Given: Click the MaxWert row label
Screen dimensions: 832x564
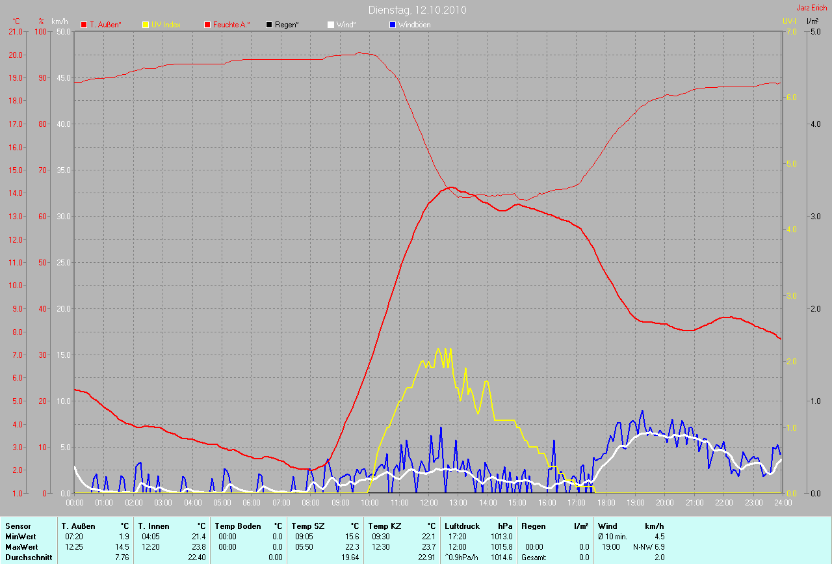Looking at the screenshot, I should 21,547.
